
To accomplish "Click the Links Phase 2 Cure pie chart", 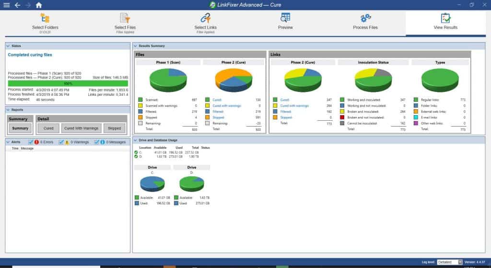I will [303, 80].
